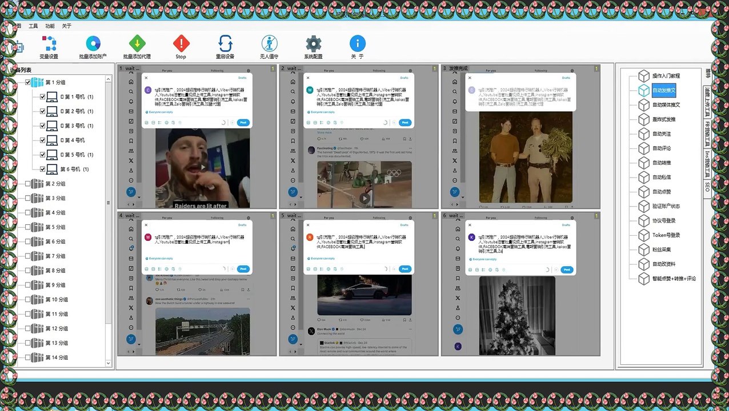Toggle the 第 5 号机 checkbox
This screenshot has width=729, height=411.
[x=42, y=155]
